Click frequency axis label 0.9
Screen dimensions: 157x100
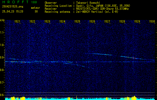point(2,57)
